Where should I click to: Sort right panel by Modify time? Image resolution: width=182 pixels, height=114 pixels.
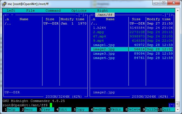[x=159, y=19]
